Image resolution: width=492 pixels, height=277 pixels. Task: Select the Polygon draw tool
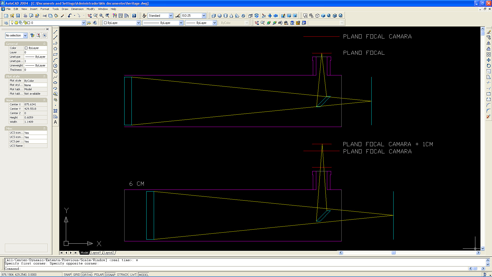(55, 49)
